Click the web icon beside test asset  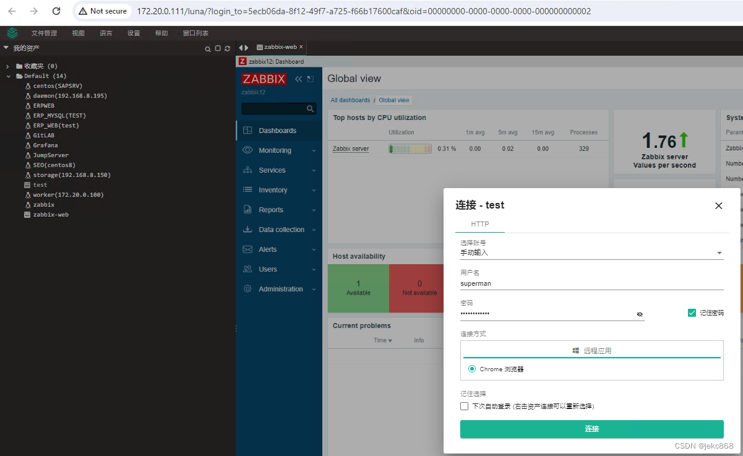click(27, 185)
